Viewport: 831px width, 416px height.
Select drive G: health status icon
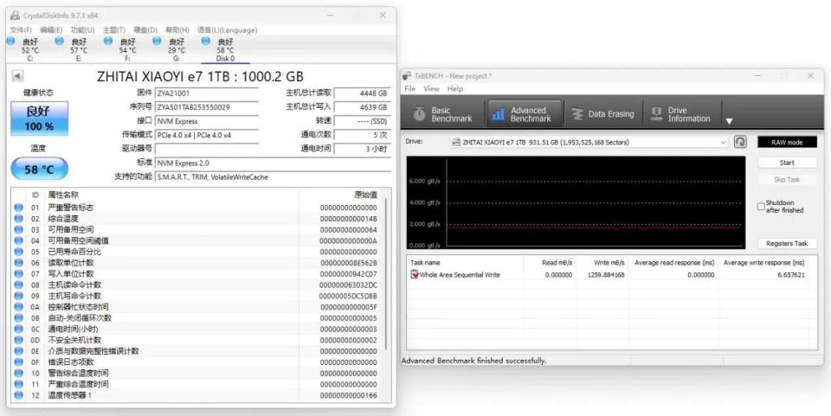click(x=157, y=41)
